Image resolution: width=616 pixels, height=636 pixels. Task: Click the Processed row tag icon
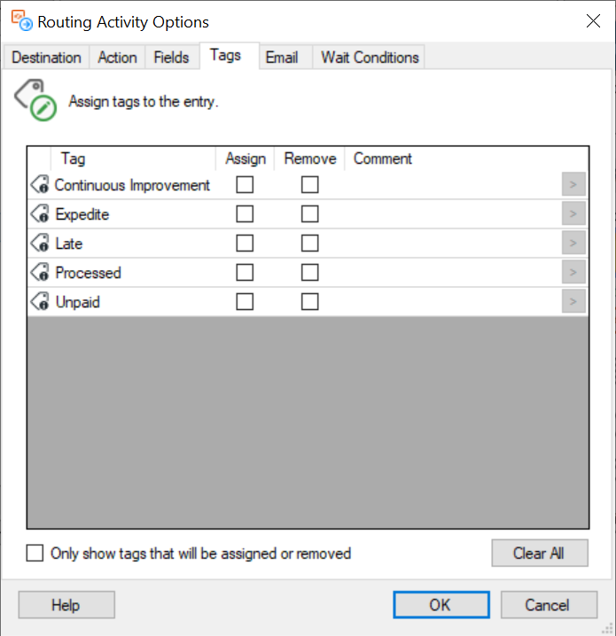pos(40,273)
